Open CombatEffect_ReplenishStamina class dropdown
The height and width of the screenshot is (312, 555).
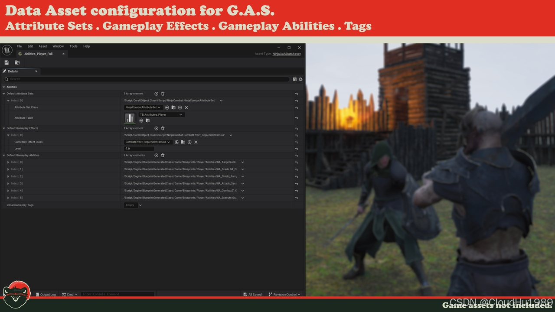[x=148, y=142]
